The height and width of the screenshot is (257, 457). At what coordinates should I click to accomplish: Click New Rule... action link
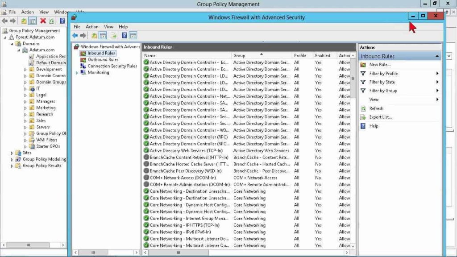(x=380, y=65)
